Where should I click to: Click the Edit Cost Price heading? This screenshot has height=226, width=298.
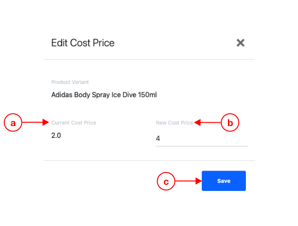(x=83, y=43)
